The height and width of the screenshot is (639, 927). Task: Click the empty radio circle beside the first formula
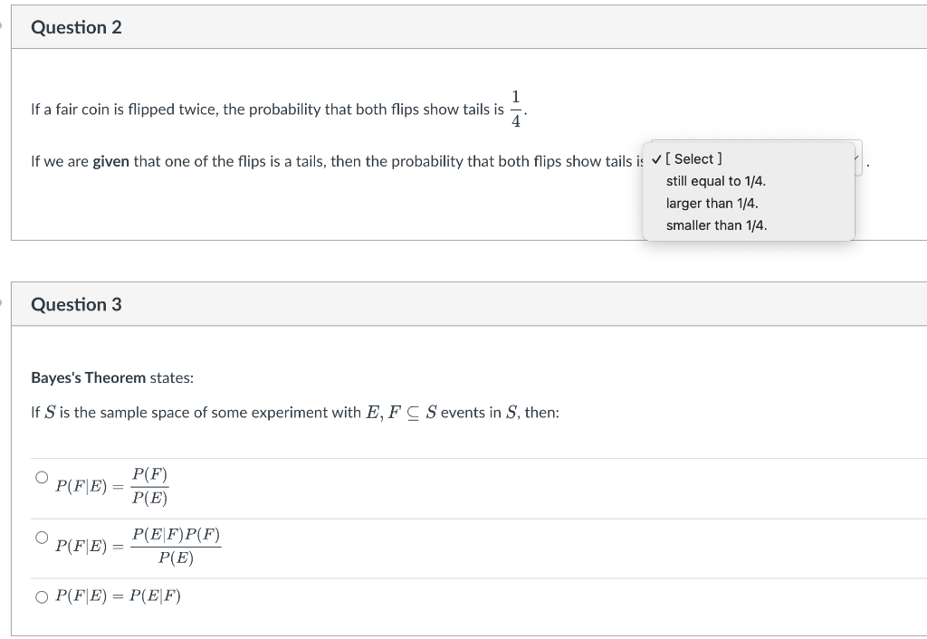click(x=40, y=476)
